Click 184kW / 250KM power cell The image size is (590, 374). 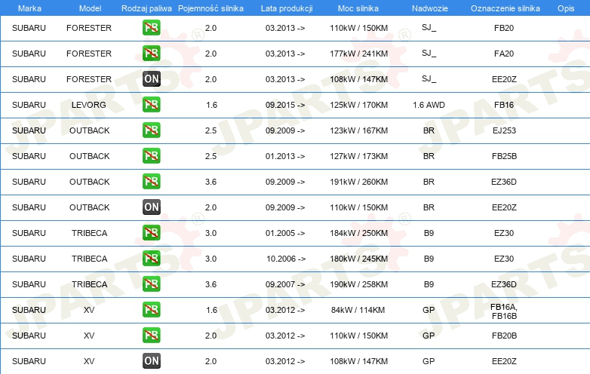[x=358, y=233]
